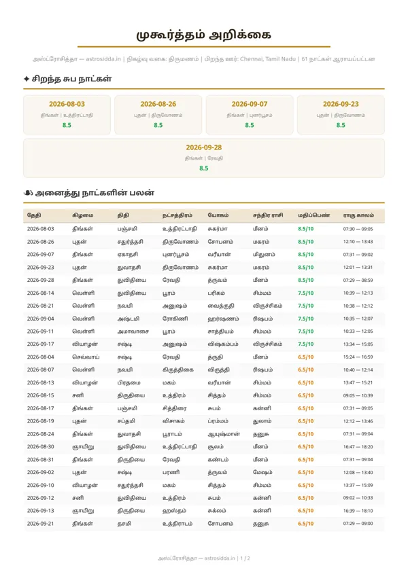Viewport: 408px width, 576px height.
Task: Click பிரதமை in the 2026-08-13 row
Action: (x=129, y=383)
